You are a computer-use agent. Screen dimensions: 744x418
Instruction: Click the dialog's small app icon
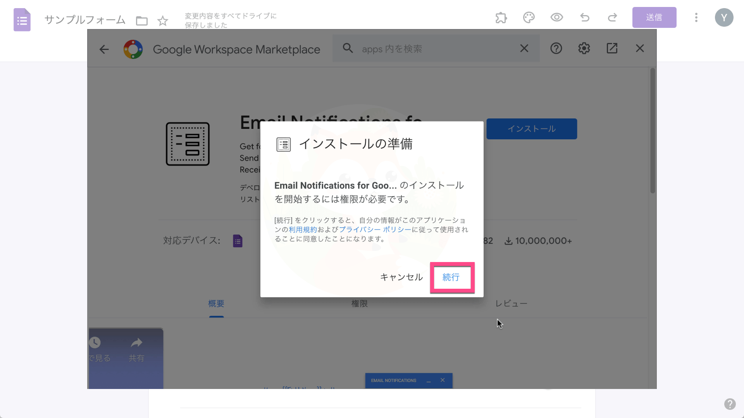tap(284, 144)
